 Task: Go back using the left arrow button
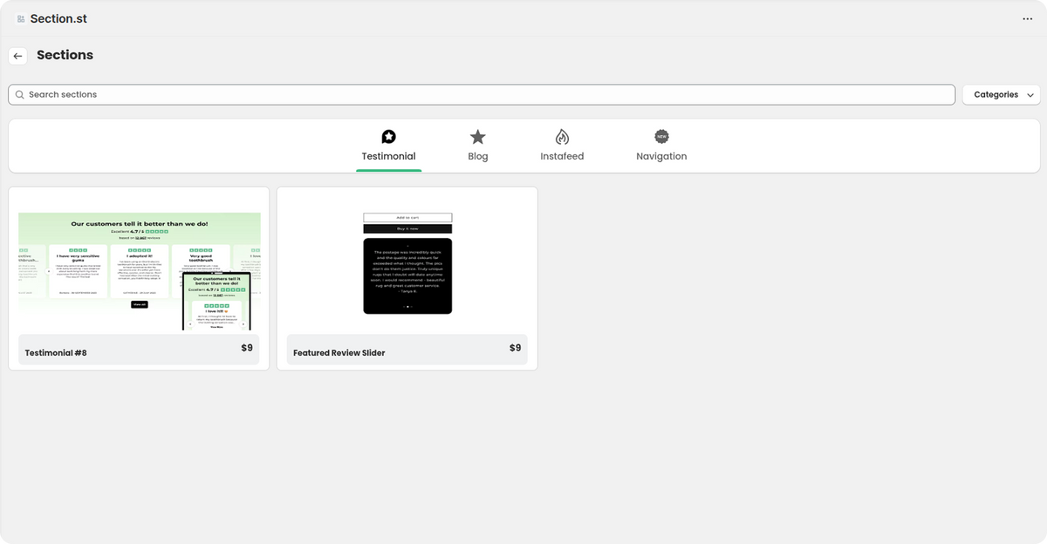click(17, 56)
